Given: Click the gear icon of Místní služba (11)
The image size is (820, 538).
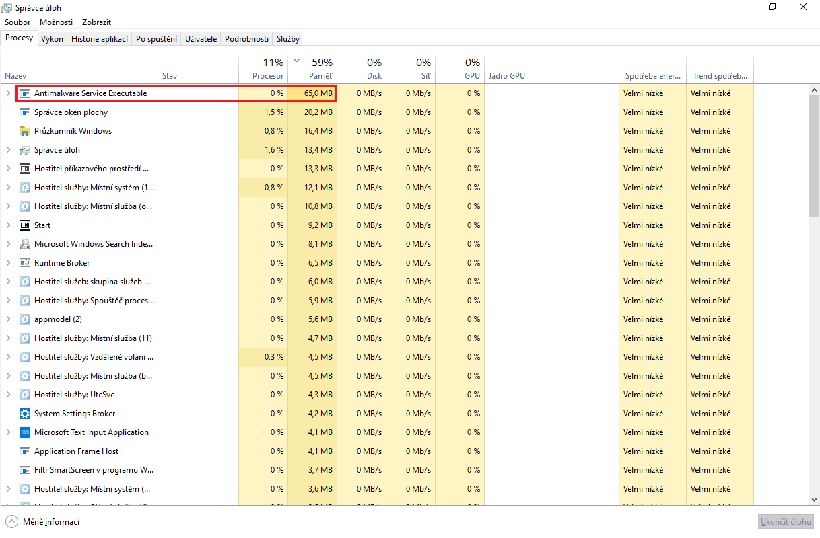Looking at the screenshot, I should coord(25,338).
